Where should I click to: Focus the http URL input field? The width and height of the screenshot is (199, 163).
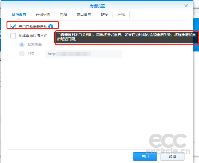[x=84, y=54]
